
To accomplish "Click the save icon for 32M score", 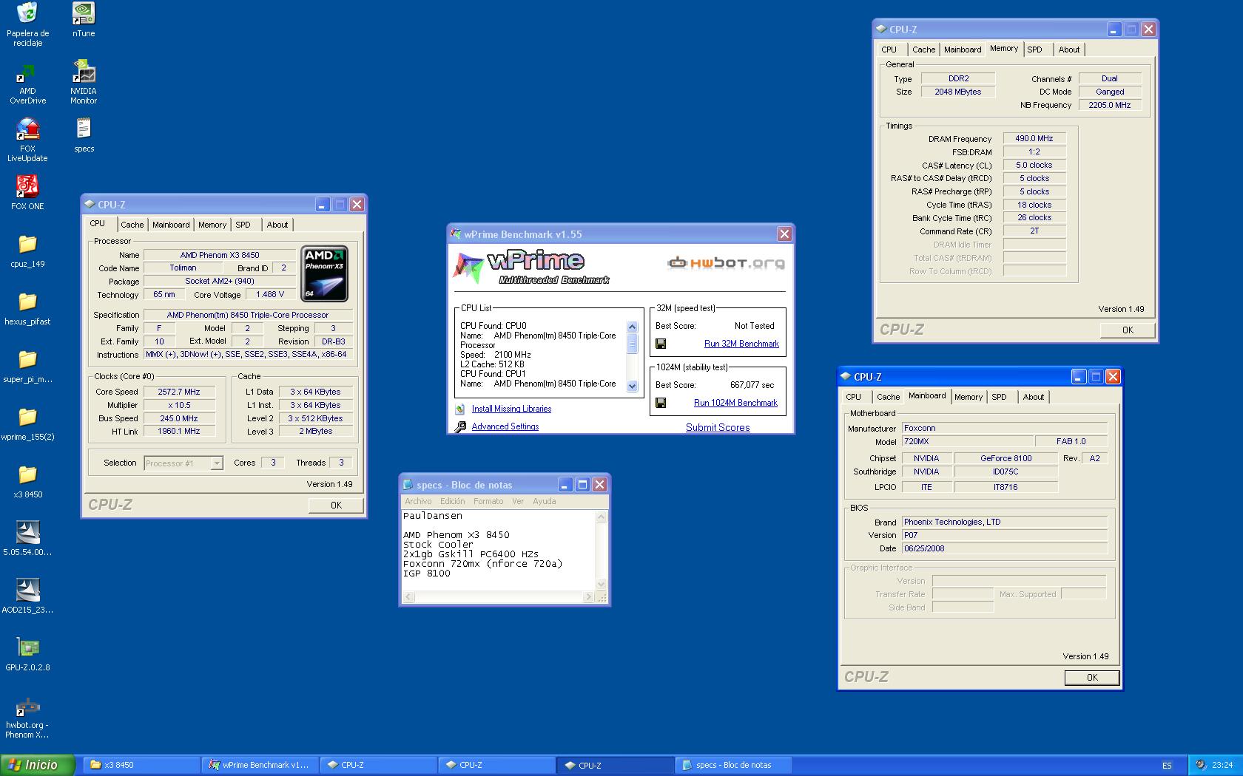I will coord(661,344).
